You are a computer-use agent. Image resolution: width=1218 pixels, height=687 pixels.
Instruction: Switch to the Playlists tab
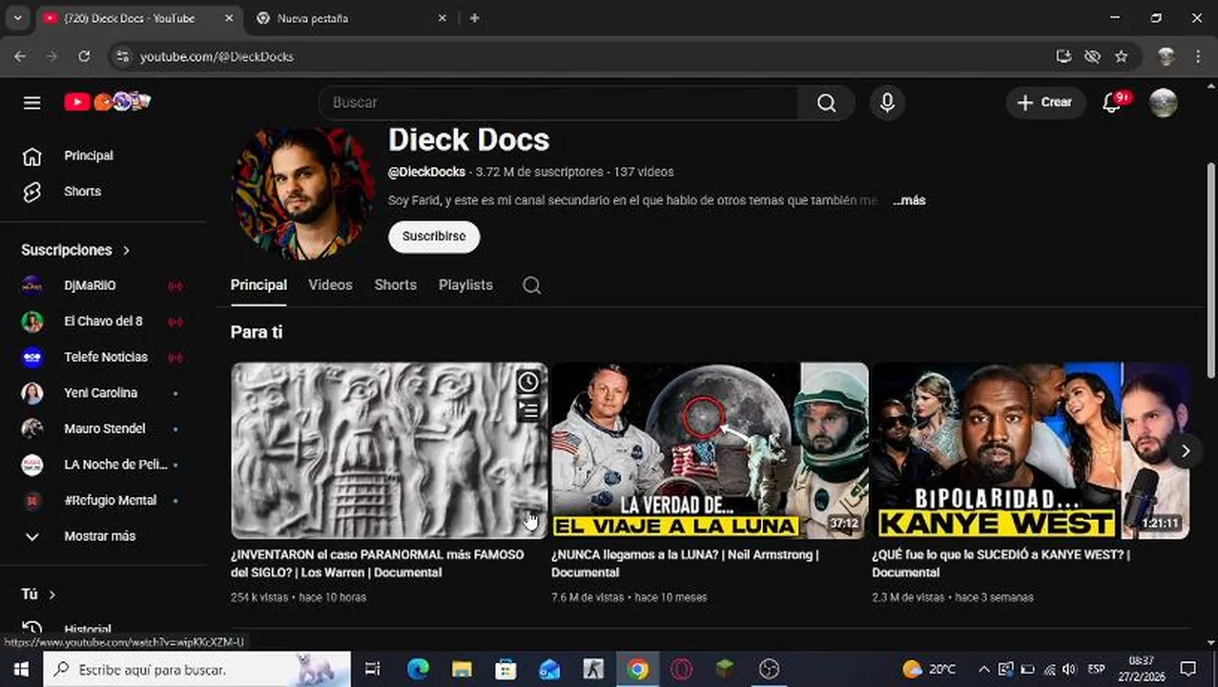[x=465, y=285]
